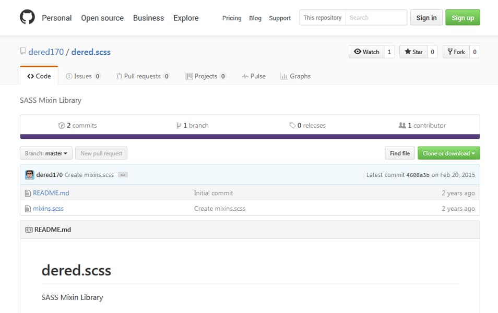Star the dered.scss repository
Viewport: 498px width, 313px height.
point(413,52)
